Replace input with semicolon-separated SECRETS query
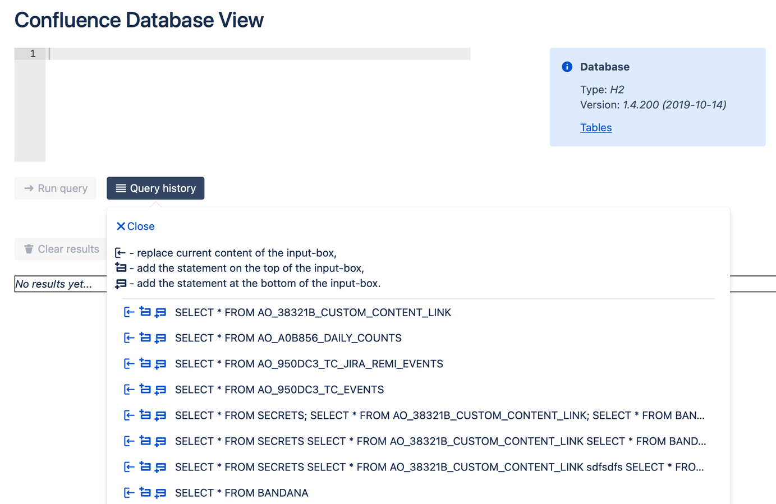Screen dimensions: 776x504 coord(129,415)
